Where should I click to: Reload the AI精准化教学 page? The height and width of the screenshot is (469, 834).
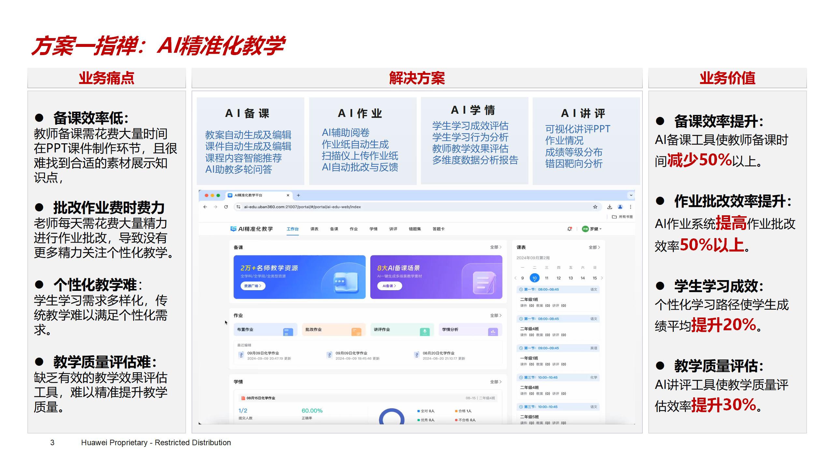[x=226, y=207]
